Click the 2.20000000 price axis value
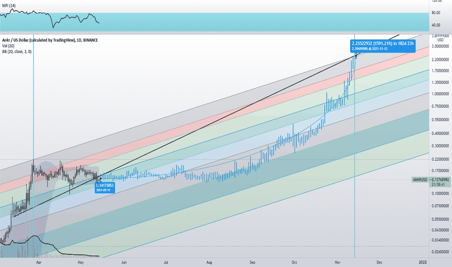Image resolution: width=452 pixels, height=267 pixels. click(x=440, y=60)
